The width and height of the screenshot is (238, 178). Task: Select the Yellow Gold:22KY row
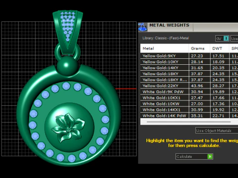189,86
